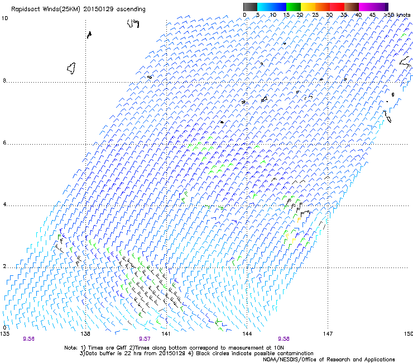Image resolution: width=413 pixels, height=363 pixels.
Task: Click the purple '9:57' overpass time label
Action: [145, 339]
